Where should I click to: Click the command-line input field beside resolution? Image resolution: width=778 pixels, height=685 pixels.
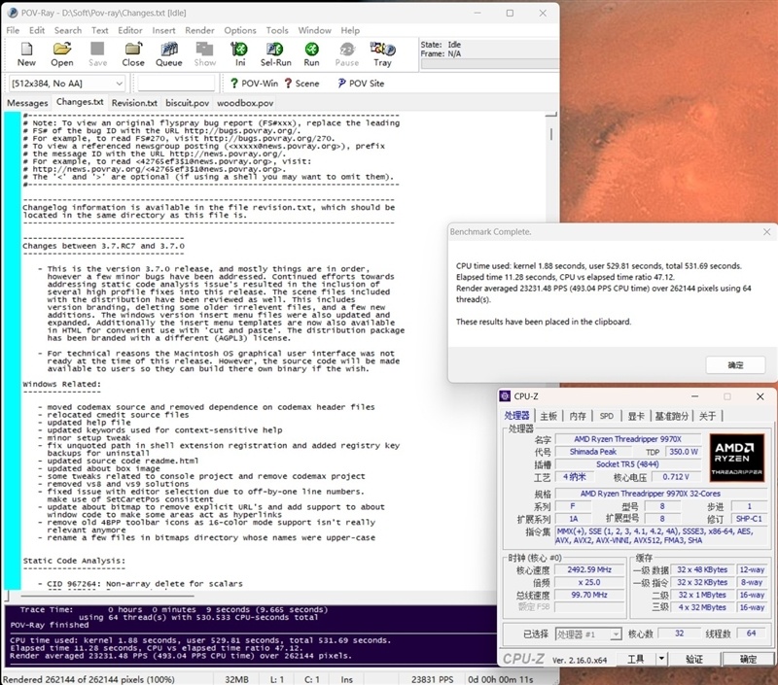coord(175,84)
